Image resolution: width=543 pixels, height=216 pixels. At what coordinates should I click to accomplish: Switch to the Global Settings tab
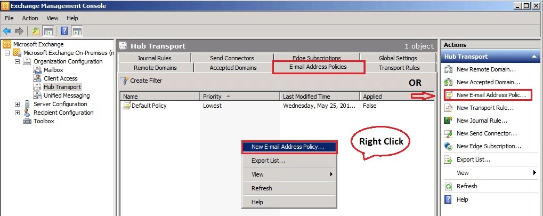point(398,58)
